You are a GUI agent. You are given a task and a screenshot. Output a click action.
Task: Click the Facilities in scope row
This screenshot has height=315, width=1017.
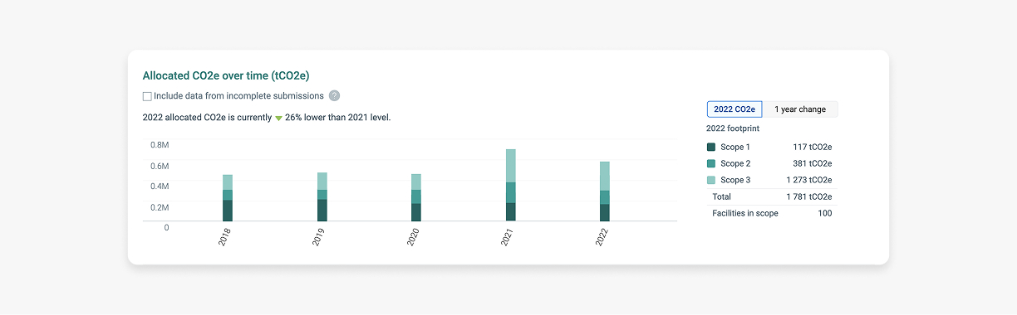(771, 213)
